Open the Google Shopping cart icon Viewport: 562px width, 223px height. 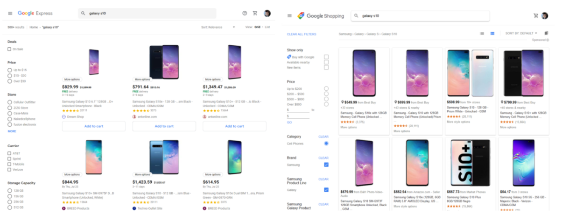point(536,15)
